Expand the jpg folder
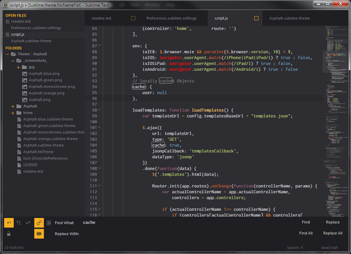The height and width of the screenshot is (254, 351). 19,67
